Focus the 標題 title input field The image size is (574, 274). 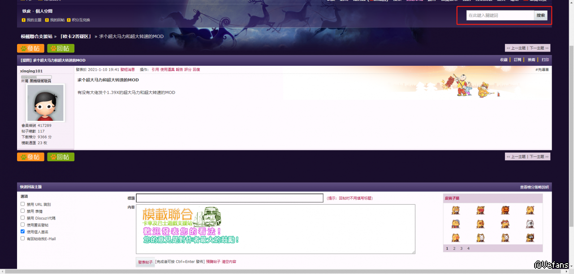[x=229, y=198]
